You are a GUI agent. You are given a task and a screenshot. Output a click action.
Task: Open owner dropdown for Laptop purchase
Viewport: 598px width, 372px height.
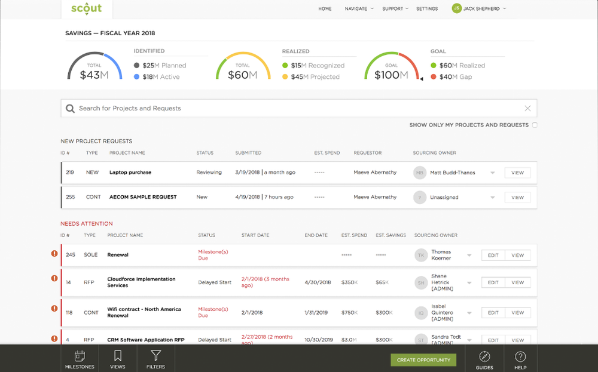point(492,173)
